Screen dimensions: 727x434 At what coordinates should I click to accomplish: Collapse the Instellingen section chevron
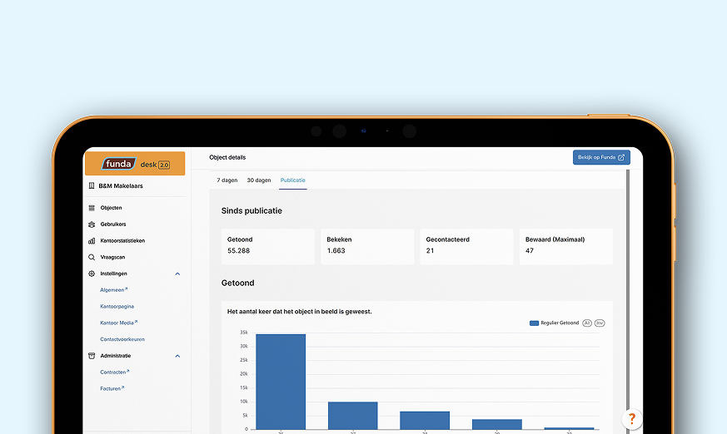(177, 274)
